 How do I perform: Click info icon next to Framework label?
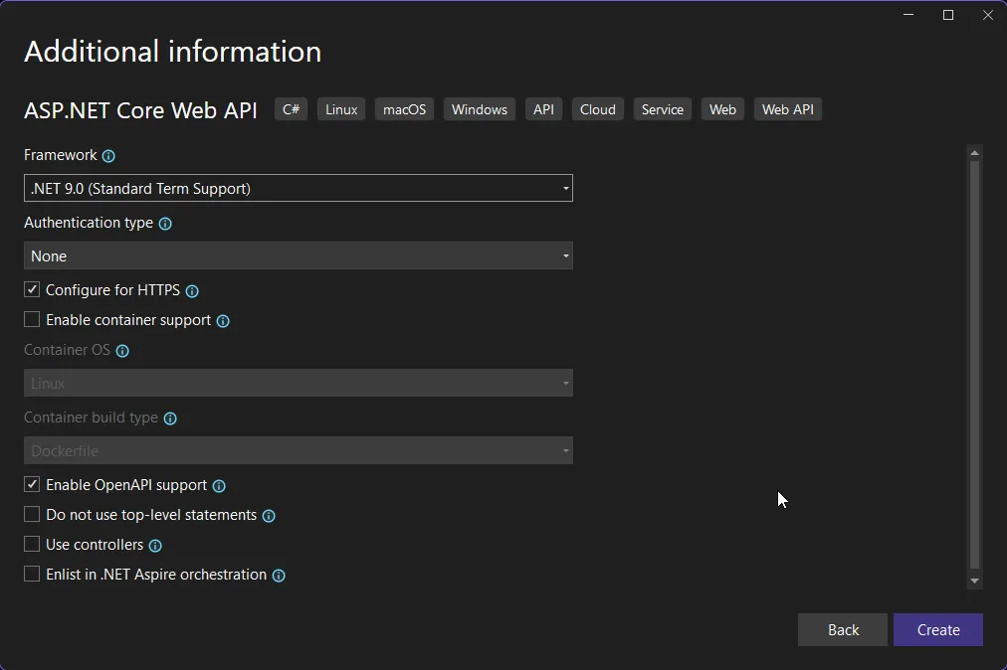click(108, 156)
